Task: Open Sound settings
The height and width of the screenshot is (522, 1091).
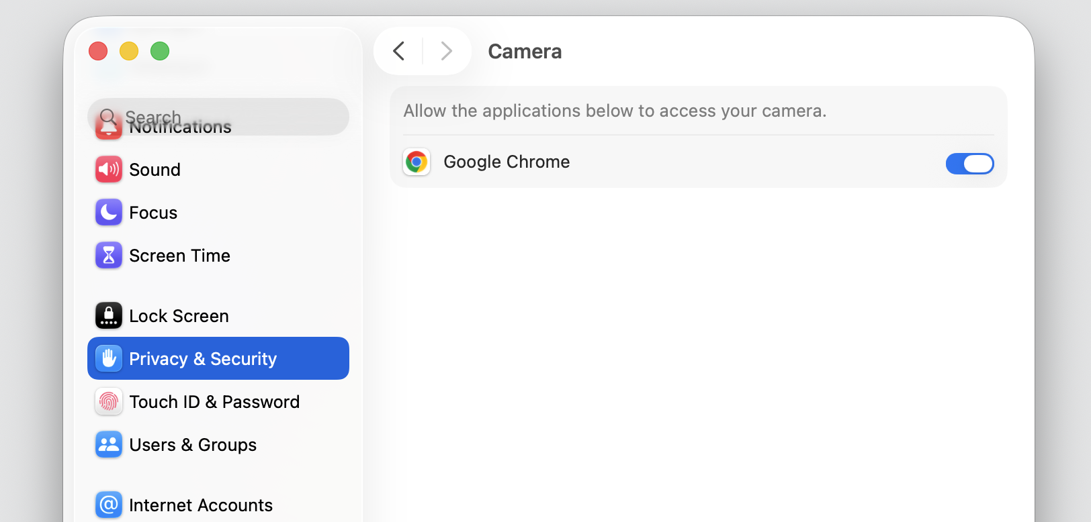Action: tap(218, 170)
